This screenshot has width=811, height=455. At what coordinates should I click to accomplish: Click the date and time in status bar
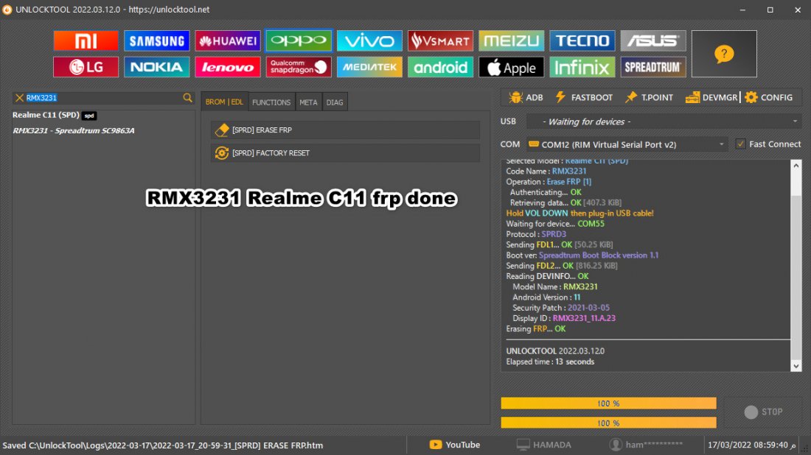coord(751,445)
